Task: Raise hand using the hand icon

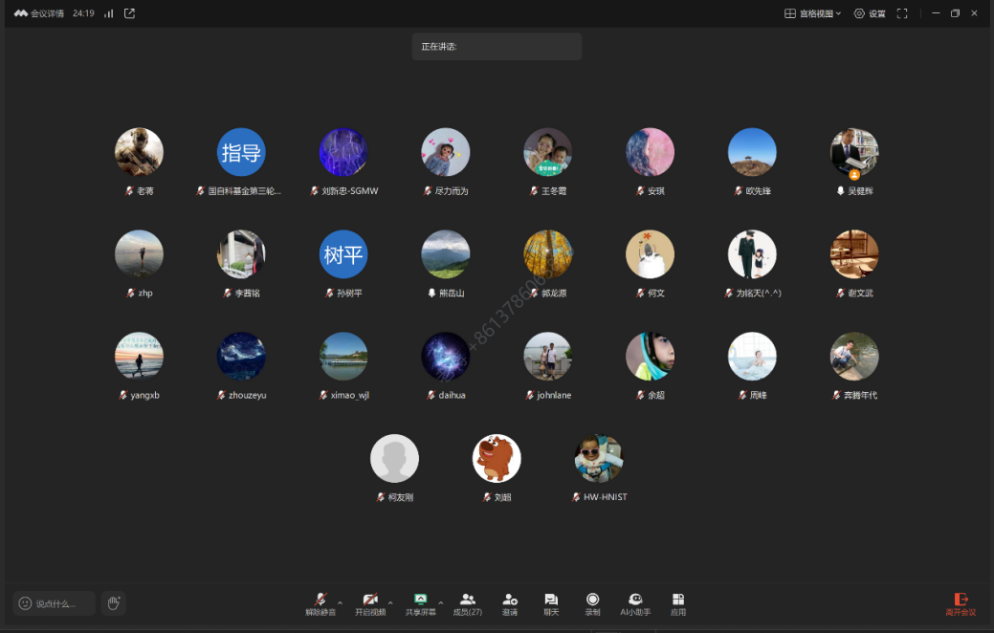Action: [x=113, y=603]
